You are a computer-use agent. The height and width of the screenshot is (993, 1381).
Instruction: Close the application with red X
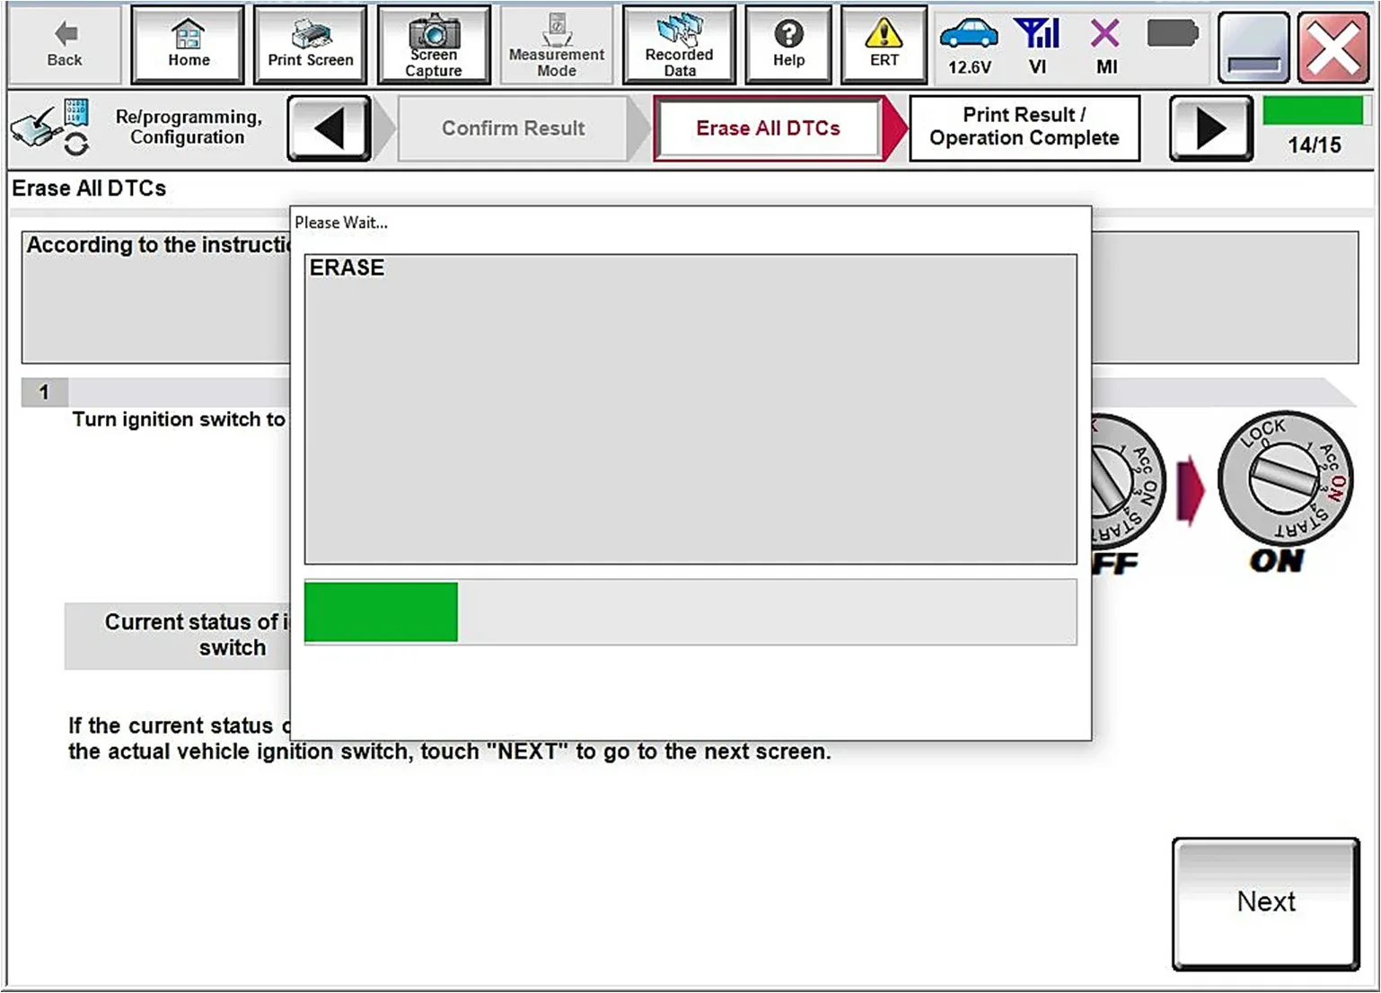[x=1334, y=48]
